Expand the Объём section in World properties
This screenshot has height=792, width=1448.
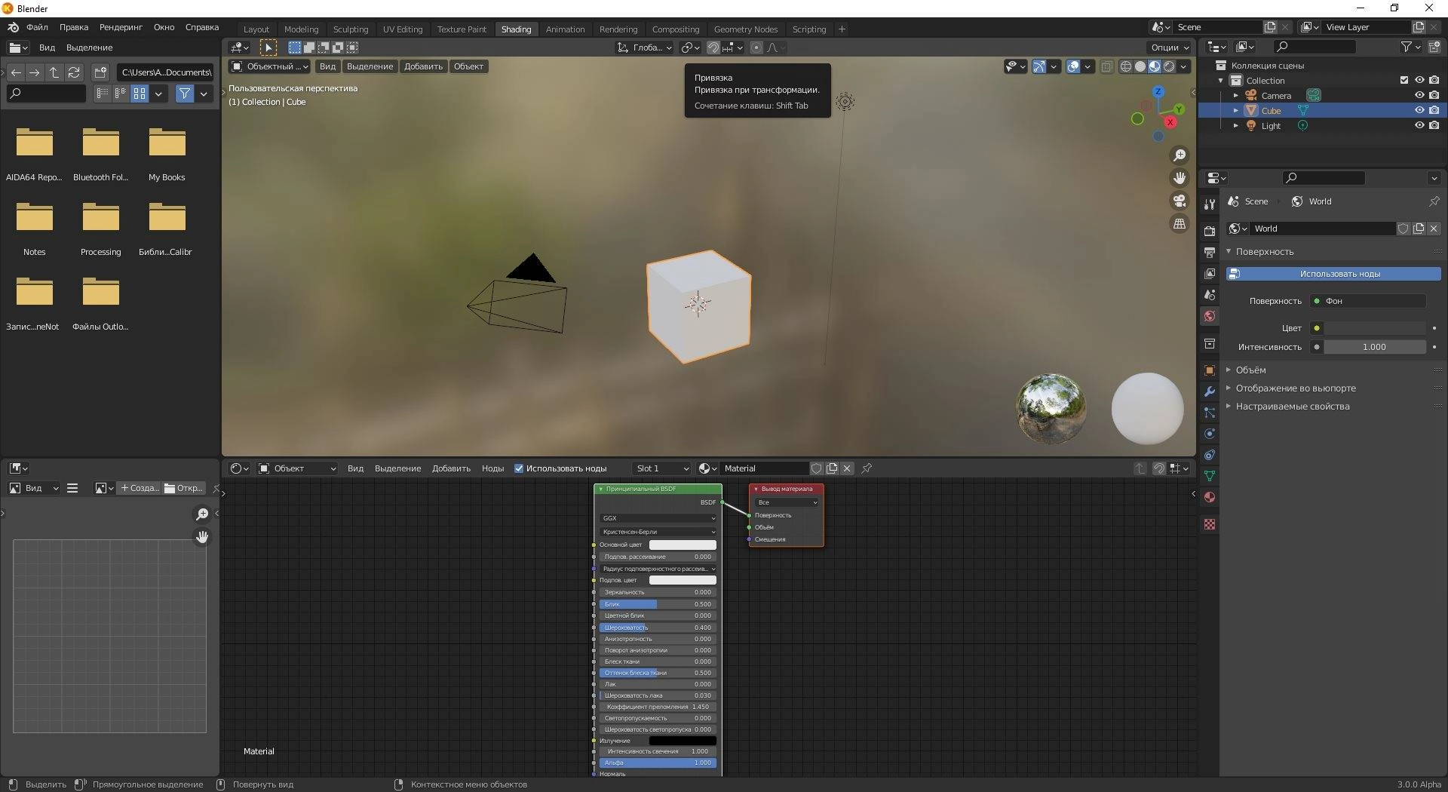(x=1253, y=370)
